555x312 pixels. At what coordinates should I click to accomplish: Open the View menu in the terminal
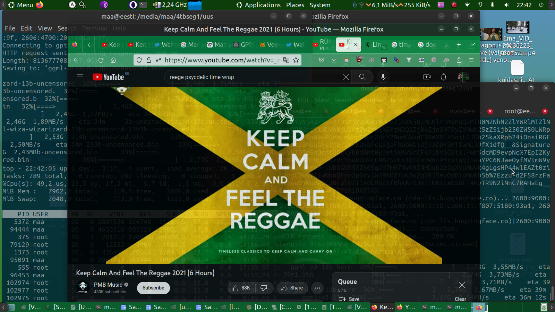tap(45, 28)
